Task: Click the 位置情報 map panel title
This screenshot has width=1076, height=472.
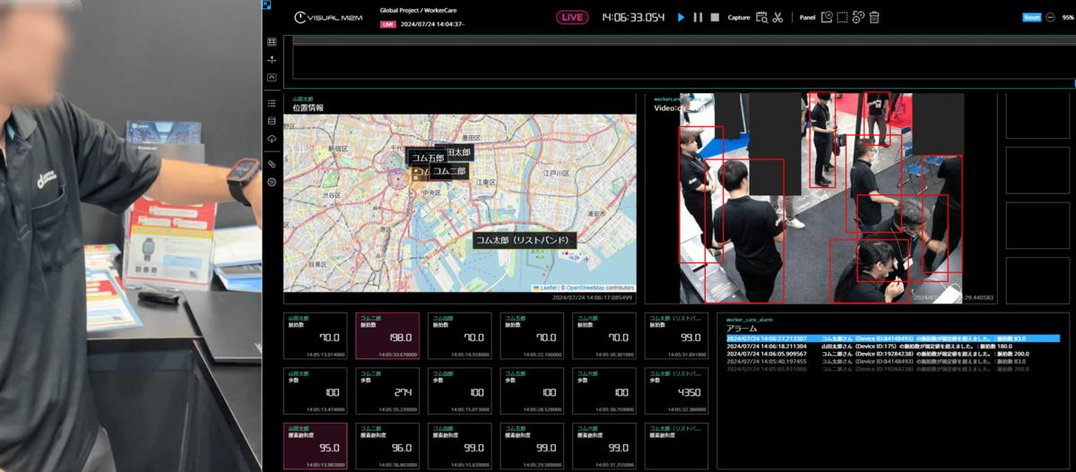Action: tap(308, 107)
